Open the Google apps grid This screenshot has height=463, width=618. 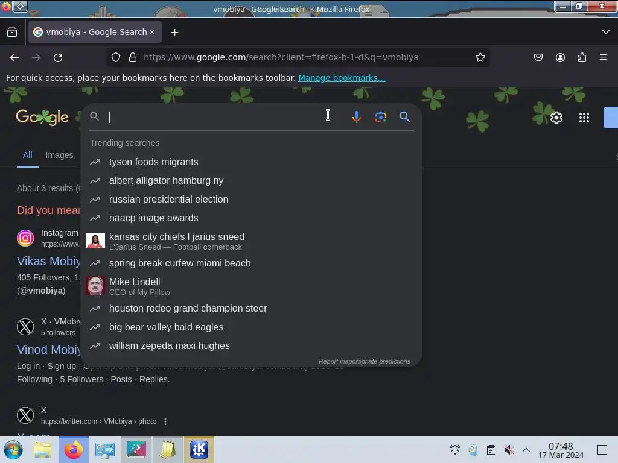(584, 118)
